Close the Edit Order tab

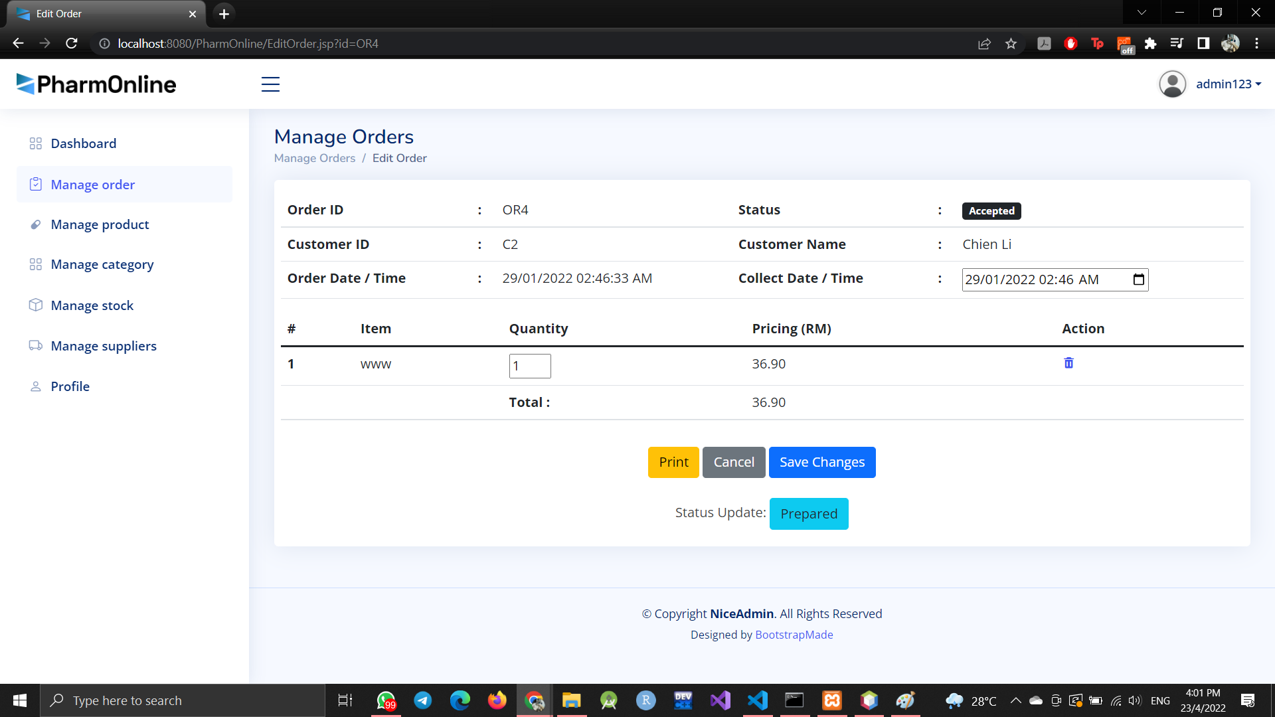tap(193, 14)
